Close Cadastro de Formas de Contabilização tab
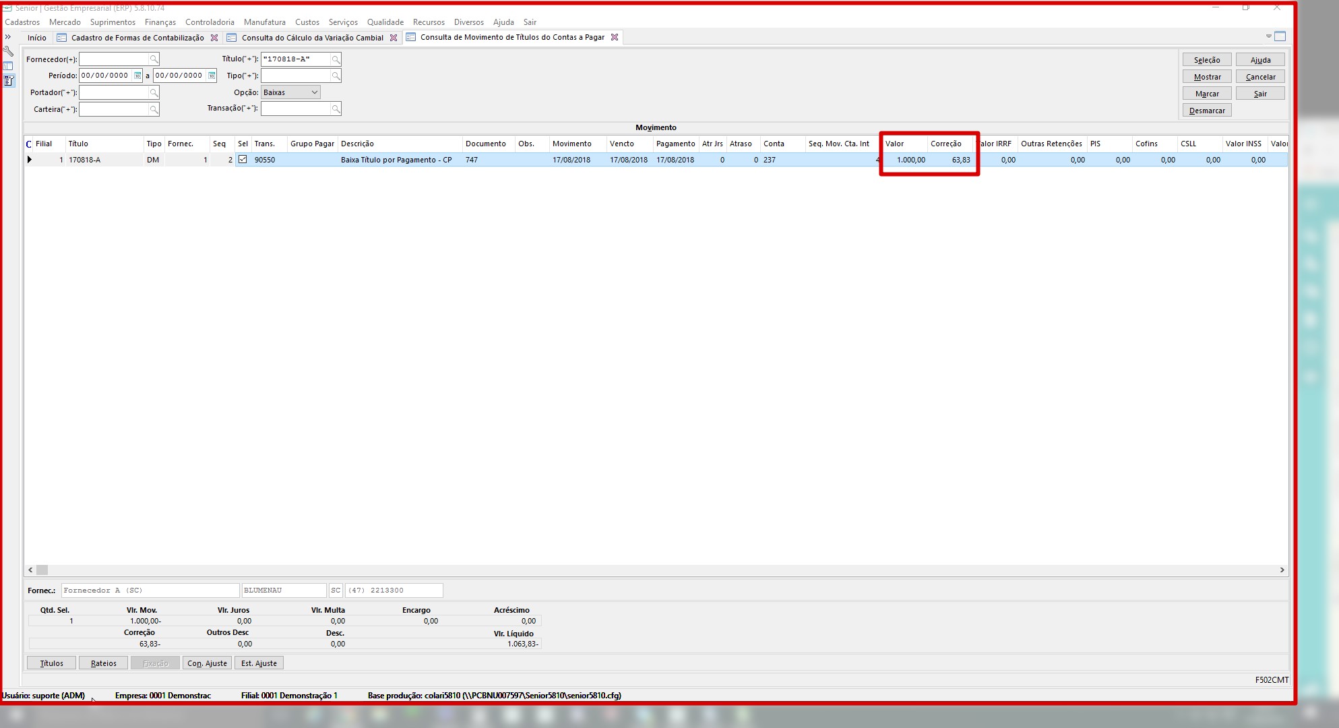 [x=214, y=38]
